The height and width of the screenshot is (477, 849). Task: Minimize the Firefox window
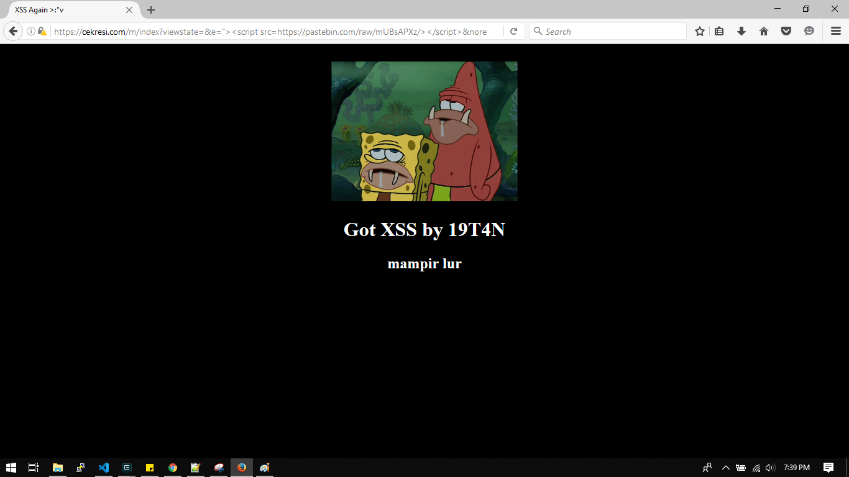click(x=778, y=9)
